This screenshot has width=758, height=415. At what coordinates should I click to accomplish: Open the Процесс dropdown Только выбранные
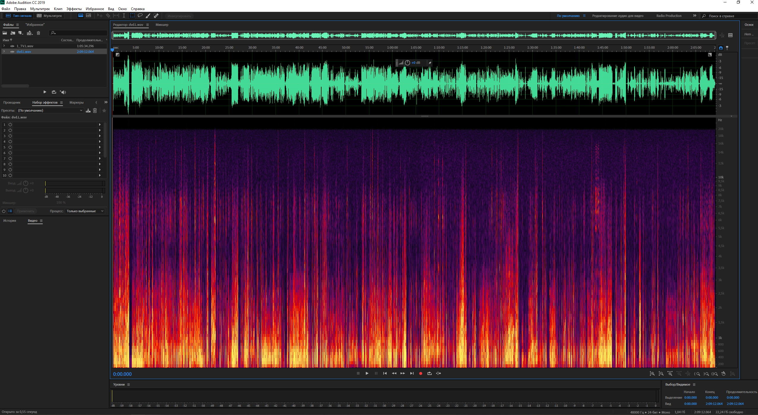click(x=85, y=211)
